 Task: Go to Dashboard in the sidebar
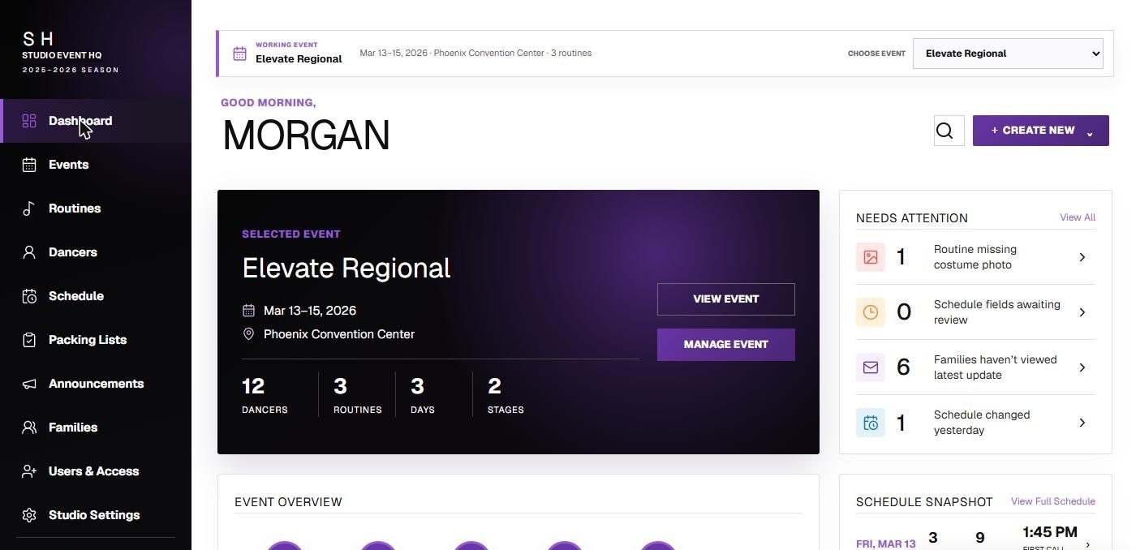(96, 121)
